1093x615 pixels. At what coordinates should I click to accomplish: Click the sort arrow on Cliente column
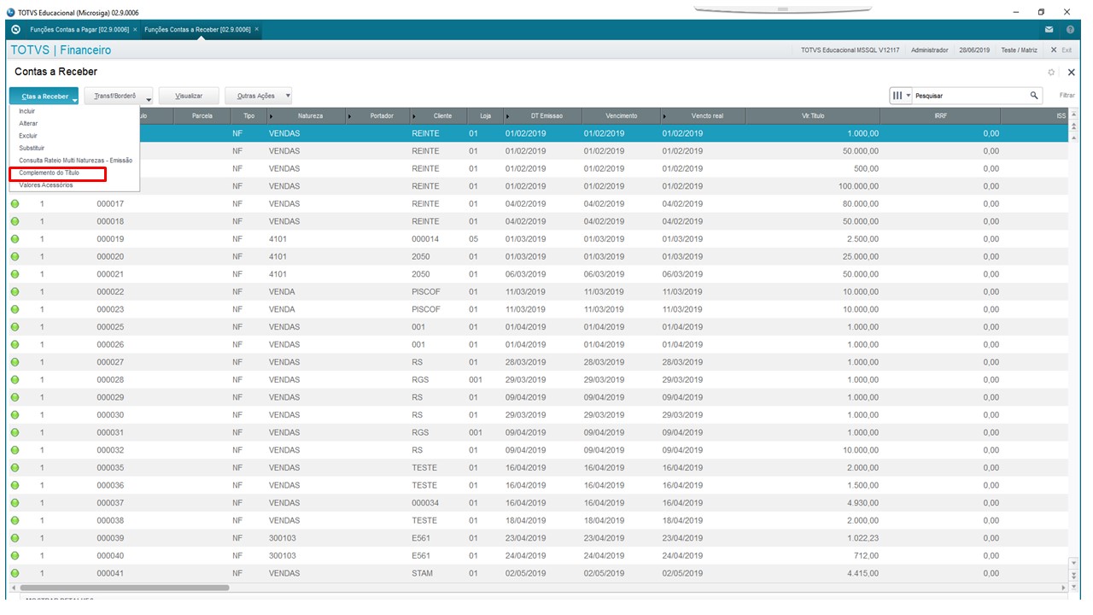415,115
